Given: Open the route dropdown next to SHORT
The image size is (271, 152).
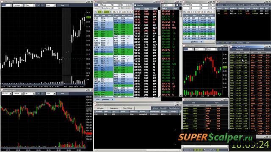Looking at the screenshot, I should point(108,8).
